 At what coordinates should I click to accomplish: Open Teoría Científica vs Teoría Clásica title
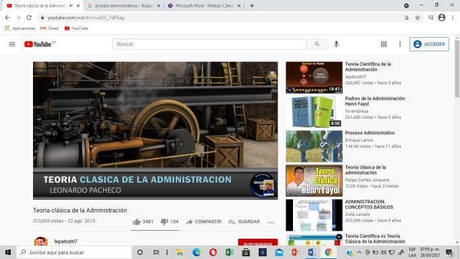click(375, 239)
